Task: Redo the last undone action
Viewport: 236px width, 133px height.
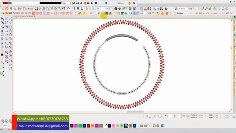Action: (x=69, y=9)
